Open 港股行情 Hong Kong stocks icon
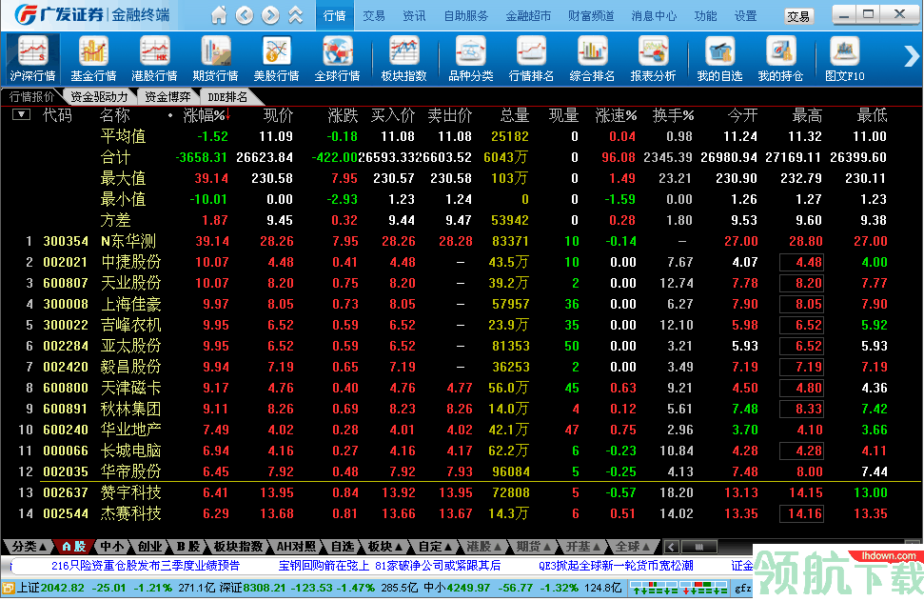The width and height of the screenshot is (924, 601). (154, 58)
